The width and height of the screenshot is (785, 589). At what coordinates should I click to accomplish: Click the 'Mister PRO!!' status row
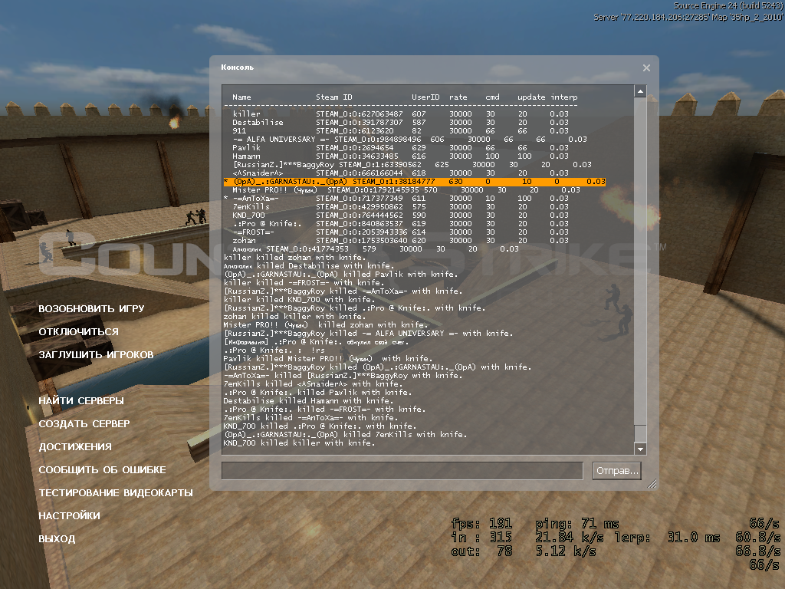[406, 190]
